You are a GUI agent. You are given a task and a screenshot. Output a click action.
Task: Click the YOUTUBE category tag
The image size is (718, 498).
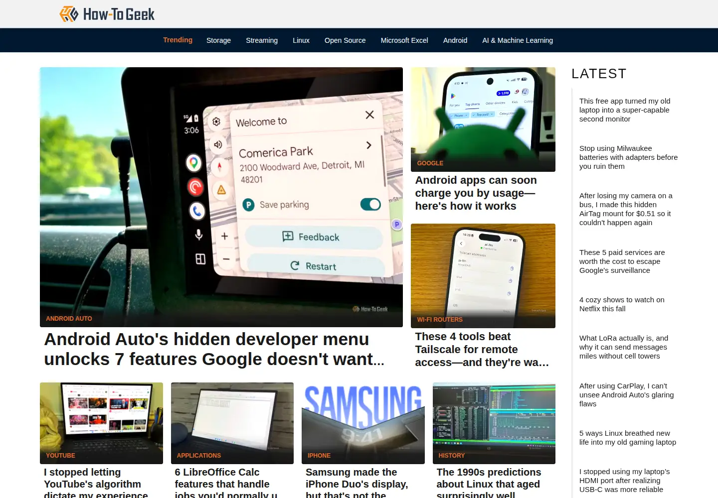tap(60, 456)
